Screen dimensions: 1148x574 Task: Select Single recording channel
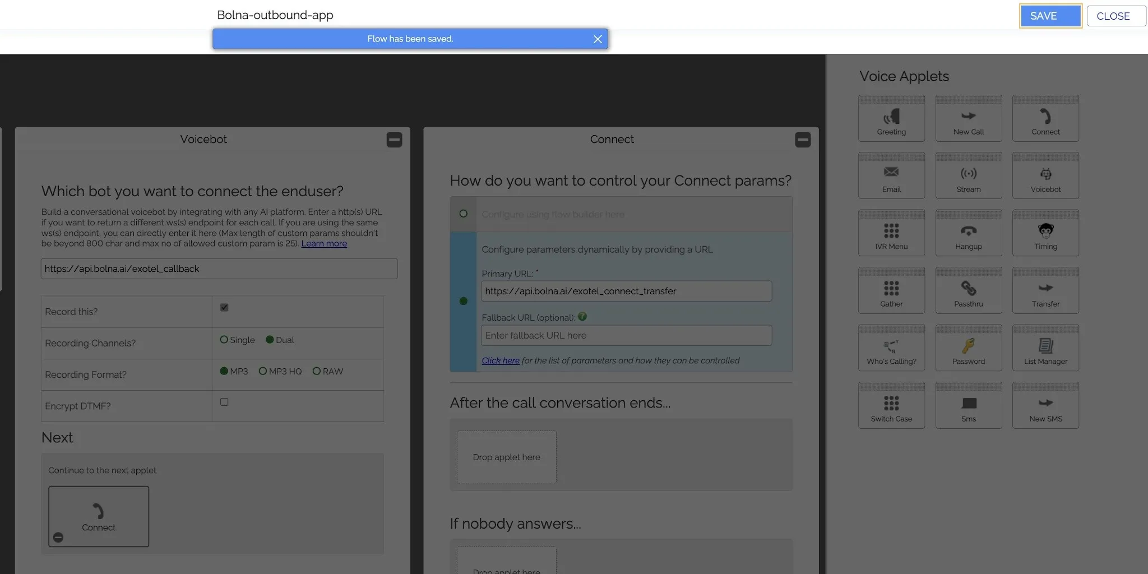(224, 340)
